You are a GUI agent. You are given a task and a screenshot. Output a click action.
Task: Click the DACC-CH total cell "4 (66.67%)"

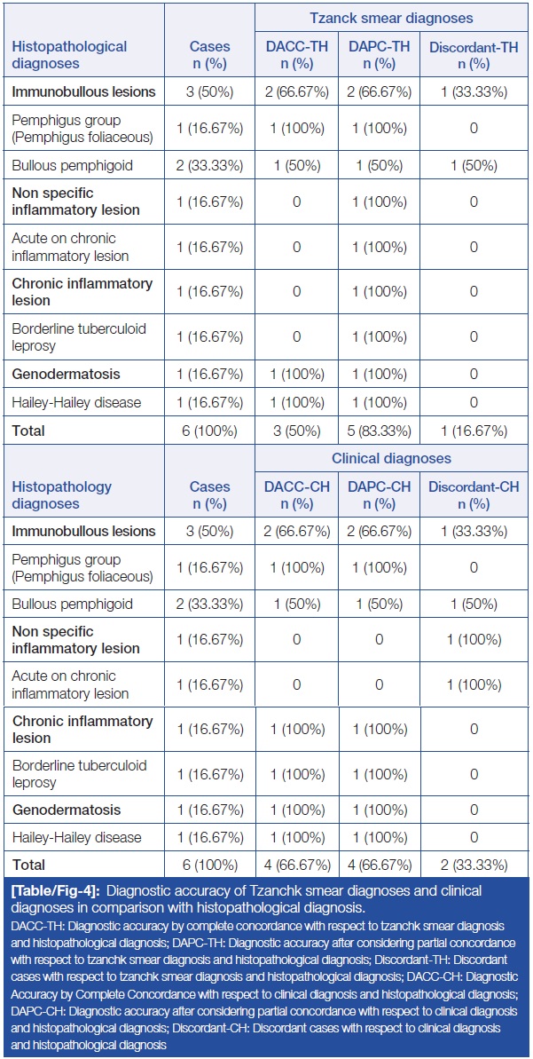pyautogui.click(x=296, y=865)
